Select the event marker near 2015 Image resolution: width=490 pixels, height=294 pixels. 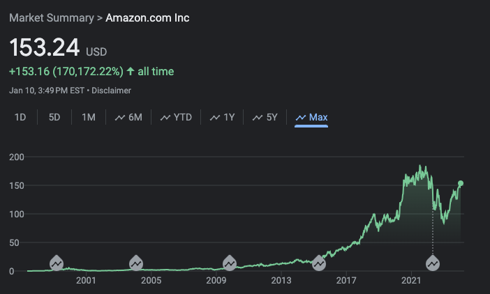pyautogui.click(x=319, y=263)
